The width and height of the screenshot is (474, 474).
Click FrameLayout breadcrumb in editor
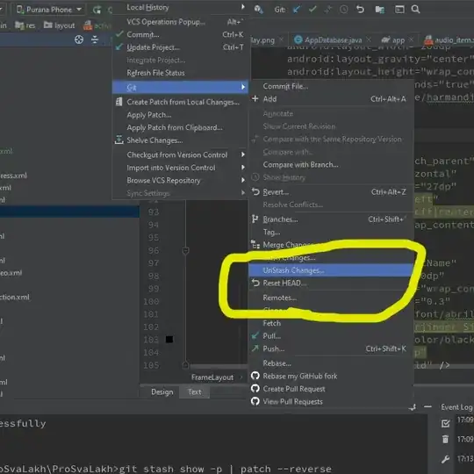(212, 377)
